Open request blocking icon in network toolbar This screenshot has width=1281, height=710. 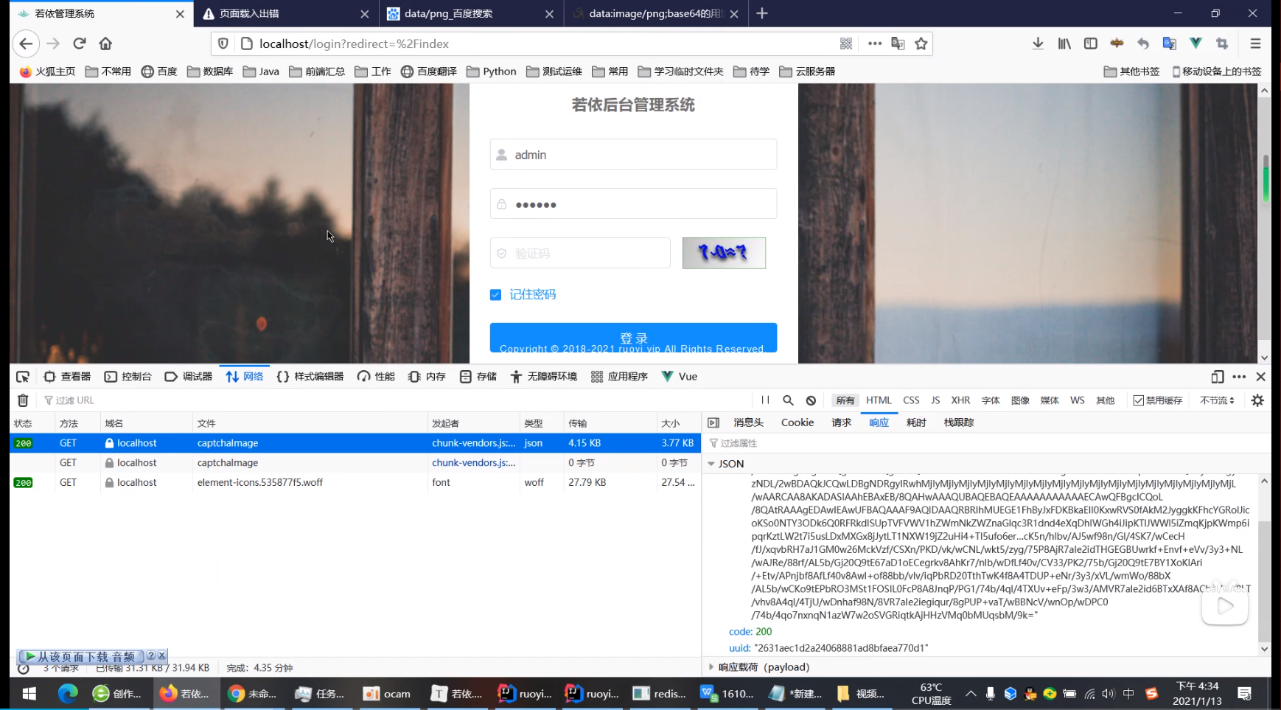[x=811, y=400]
